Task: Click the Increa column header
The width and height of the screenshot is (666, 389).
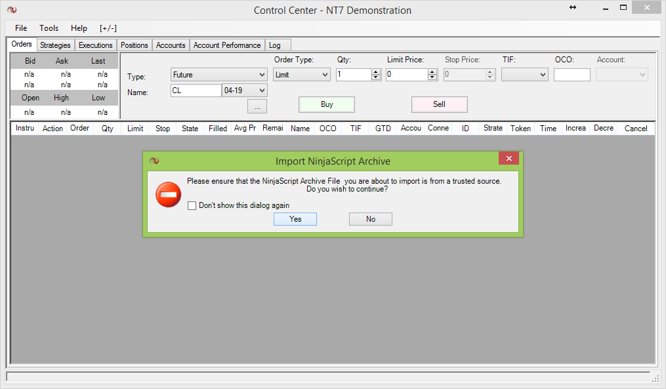Action: 575,129
